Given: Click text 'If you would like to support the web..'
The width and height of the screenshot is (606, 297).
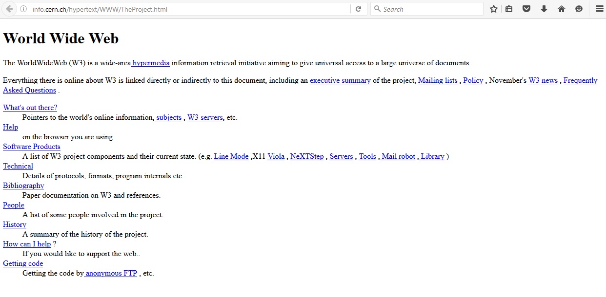Looking at the screenshot, I should [81, 254].
